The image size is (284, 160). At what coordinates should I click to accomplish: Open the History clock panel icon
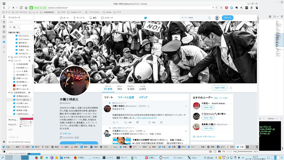point(4,32)
